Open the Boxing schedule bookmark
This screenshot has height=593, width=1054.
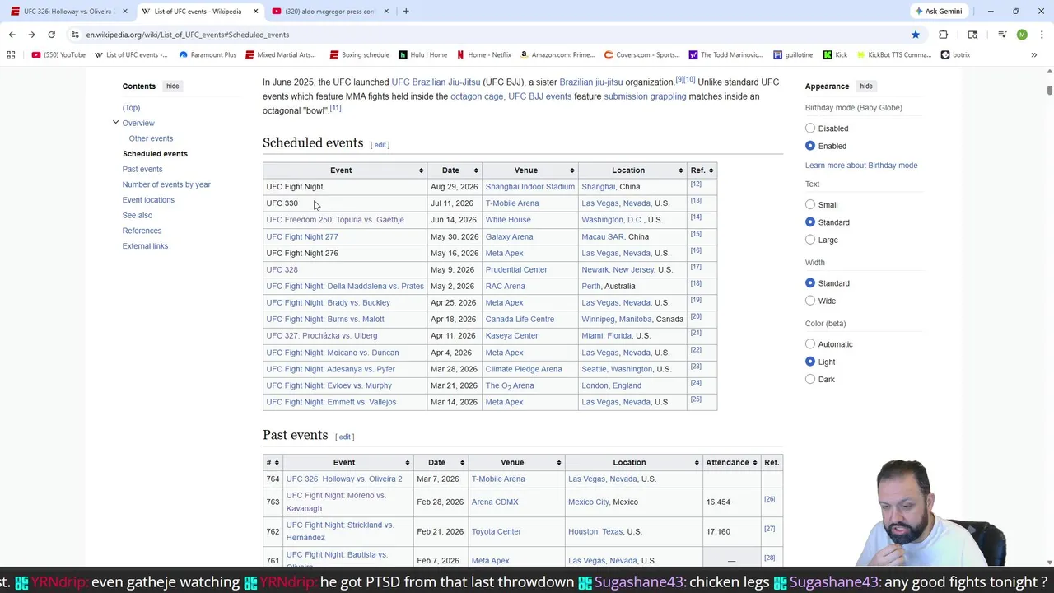pyautogui.click(x=359, y=55)
